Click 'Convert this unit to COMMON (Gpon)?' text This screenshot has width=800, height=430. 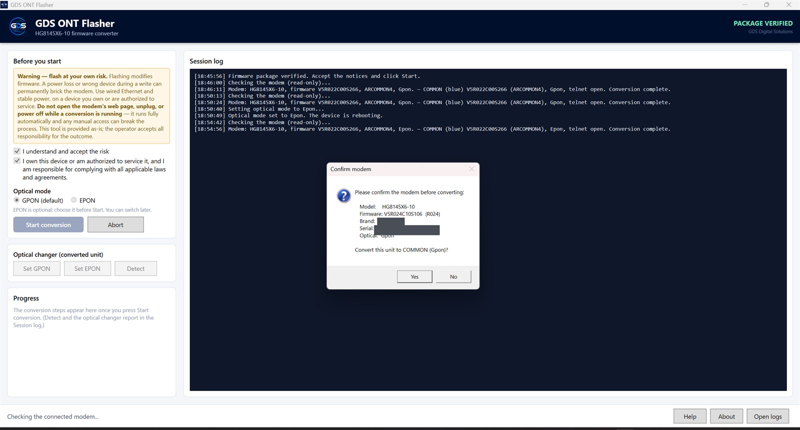[401, 249]
